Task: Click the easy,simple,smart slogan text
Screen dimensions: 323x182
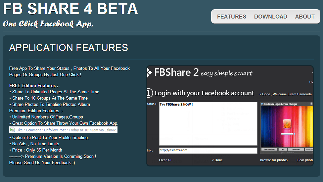Action: (x=226, y=73)
